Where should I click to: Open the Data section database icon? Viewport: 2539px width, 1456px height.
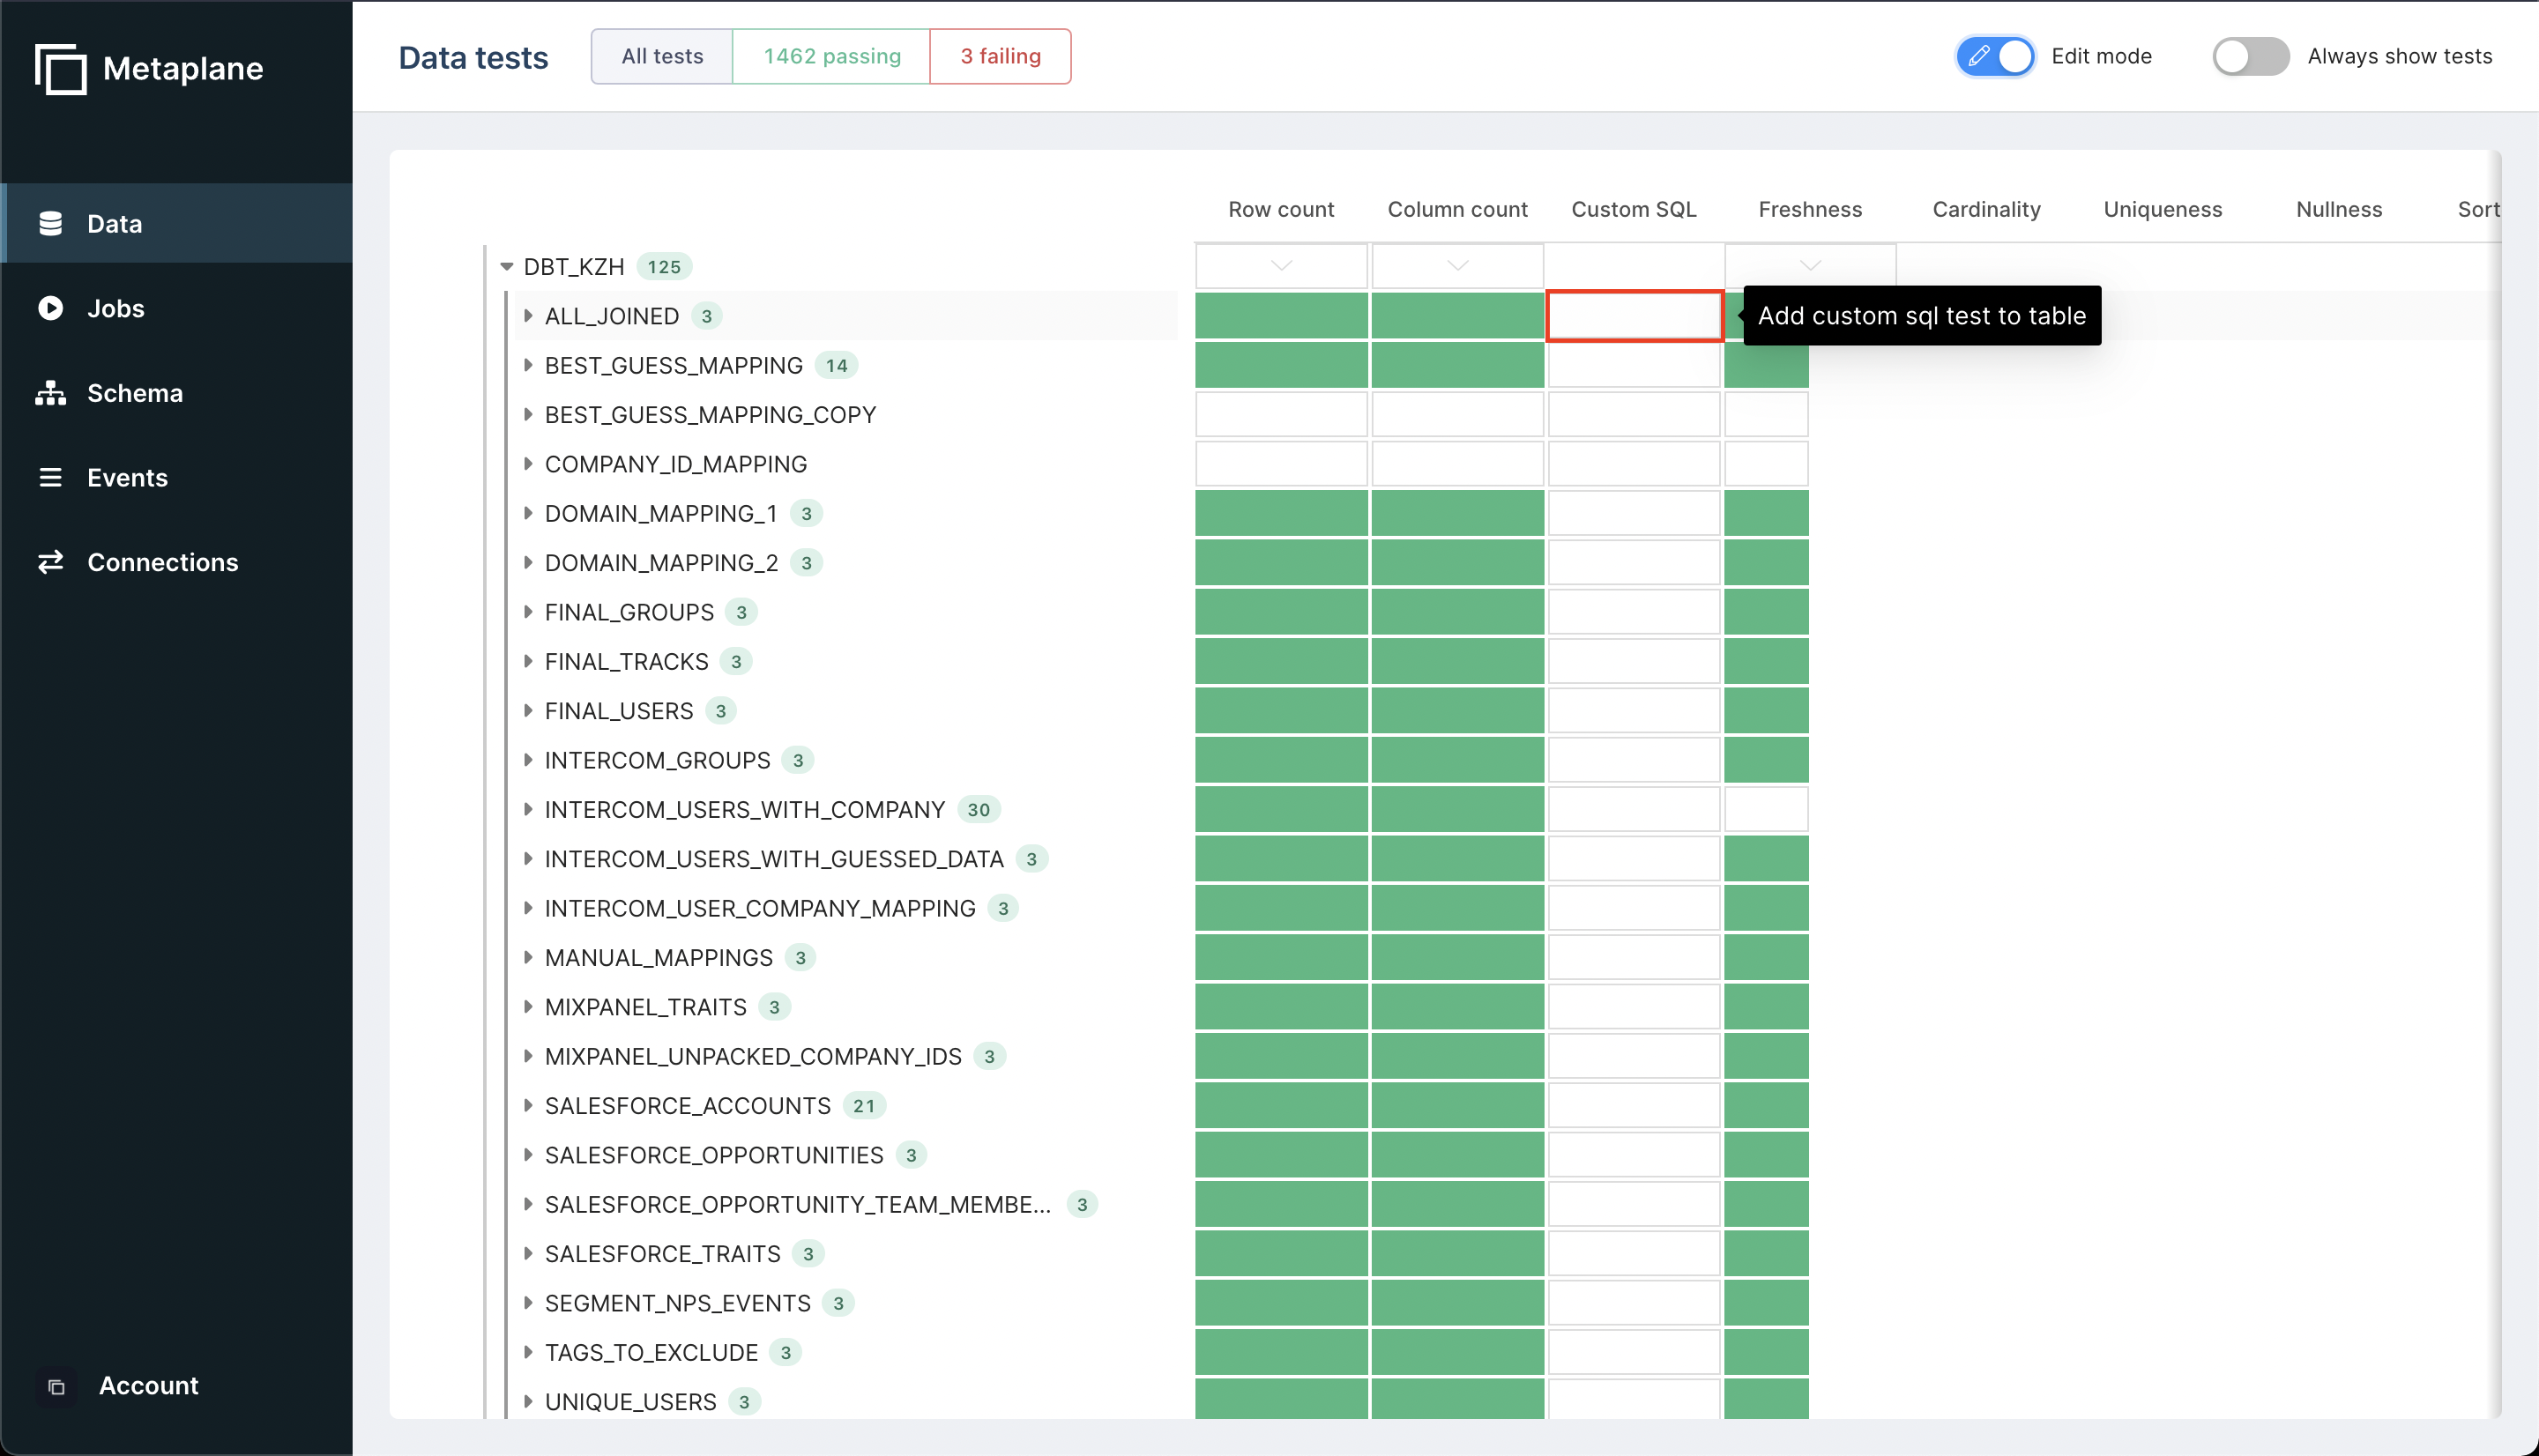pos(50,223)
